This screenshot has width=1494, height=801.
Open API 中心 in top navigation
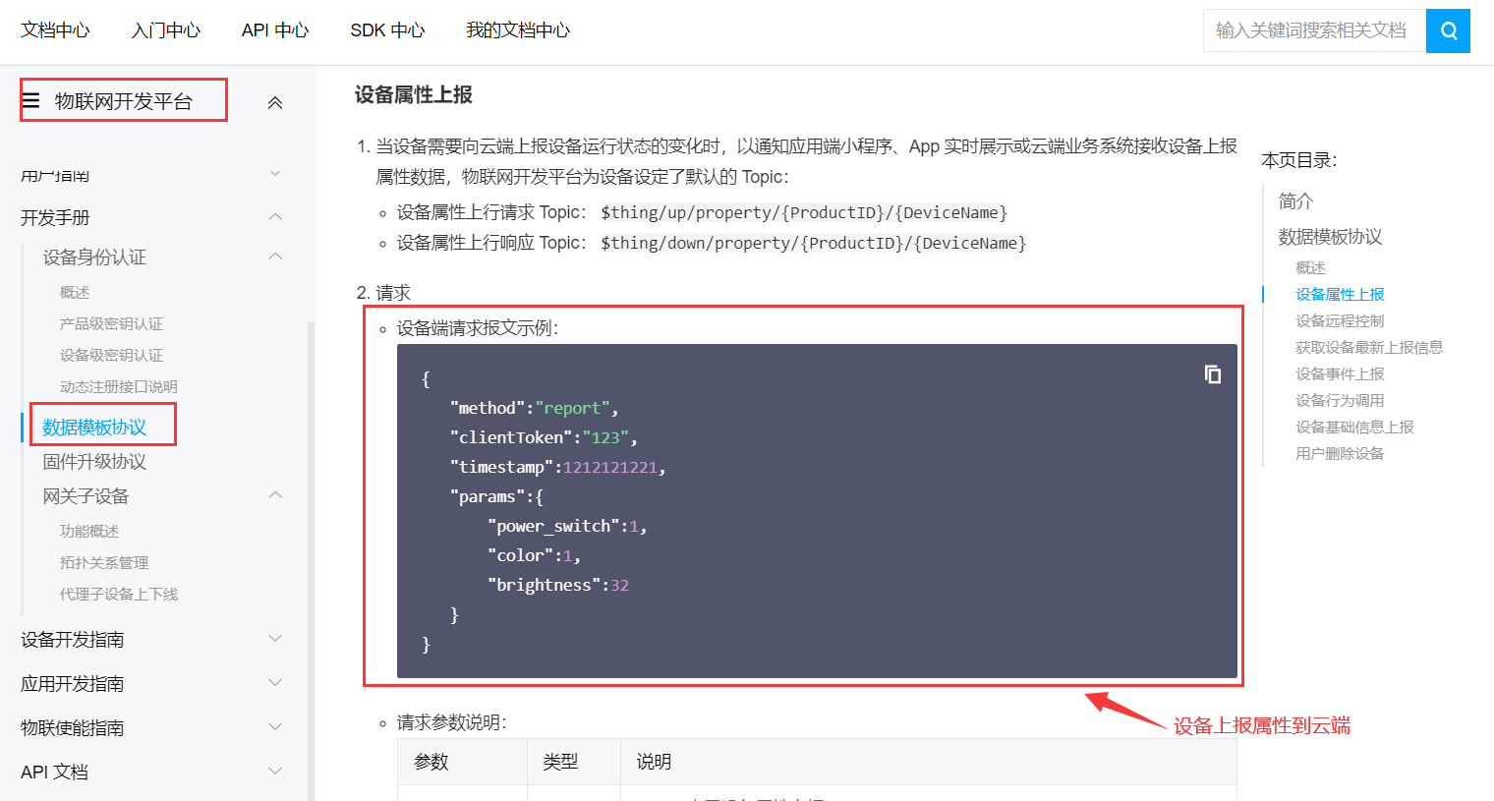pos(275,30)
